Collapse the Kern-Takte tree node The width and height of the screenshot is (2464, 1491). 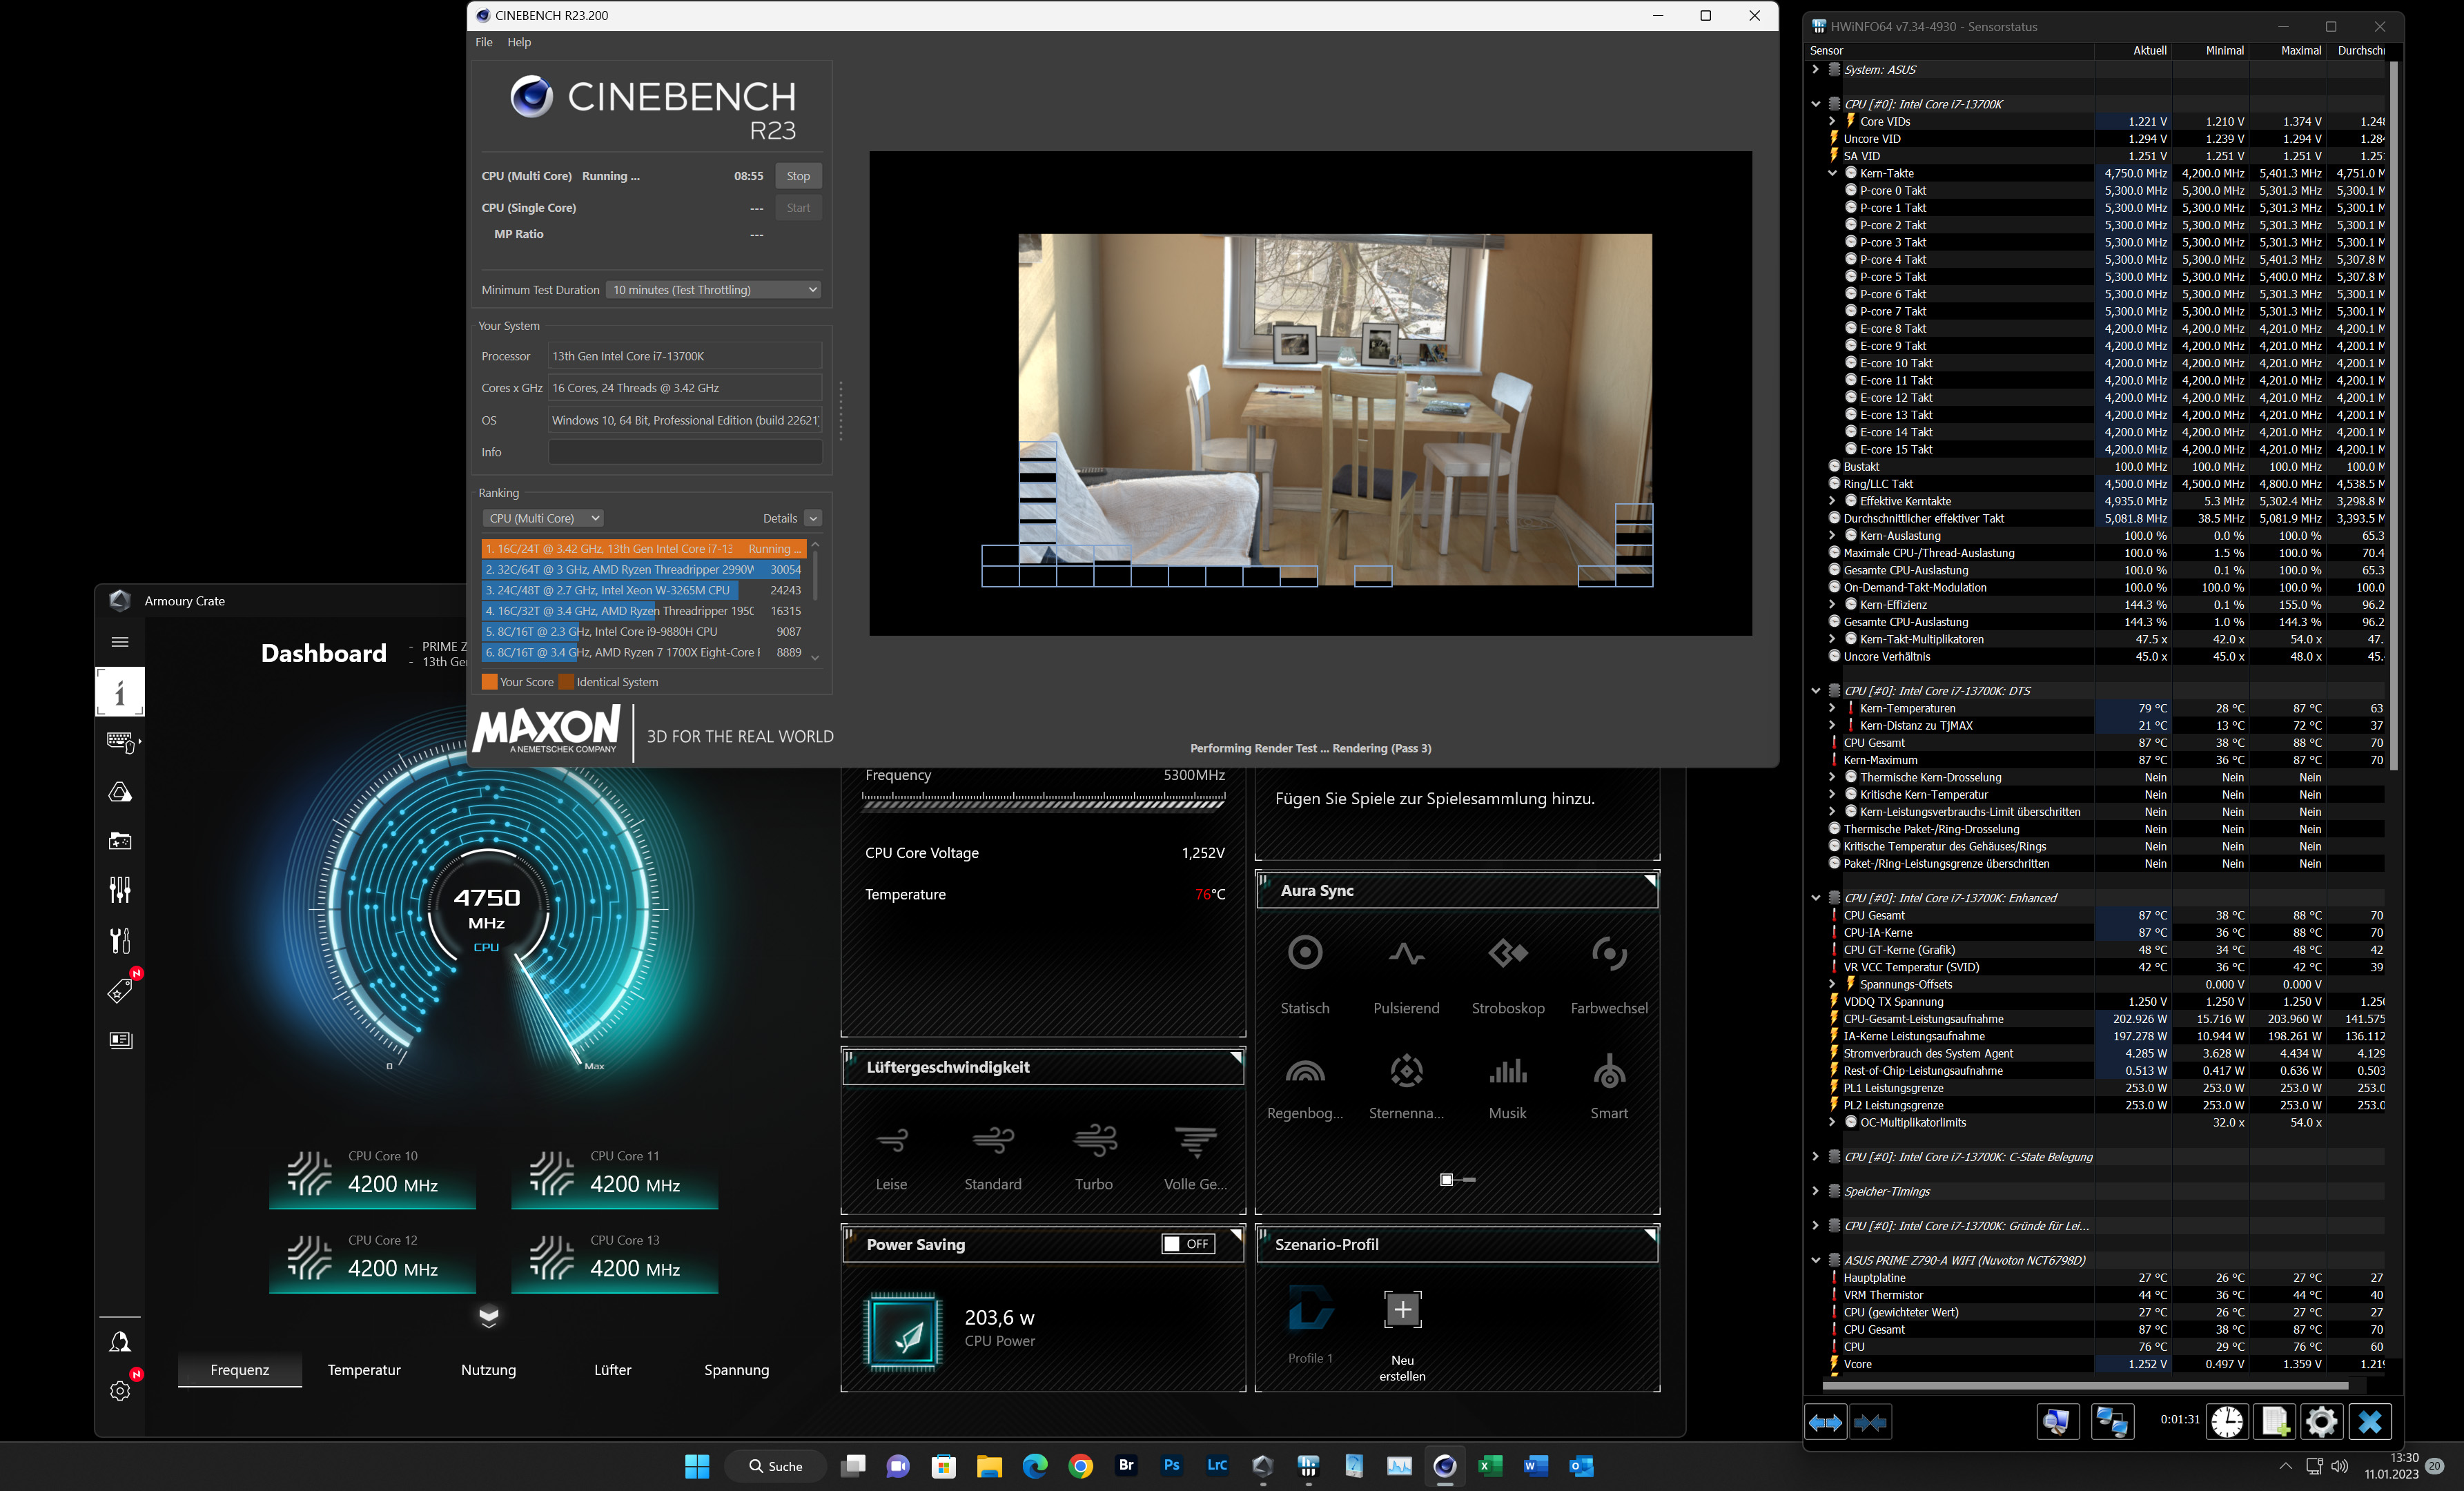[1832, 173]
